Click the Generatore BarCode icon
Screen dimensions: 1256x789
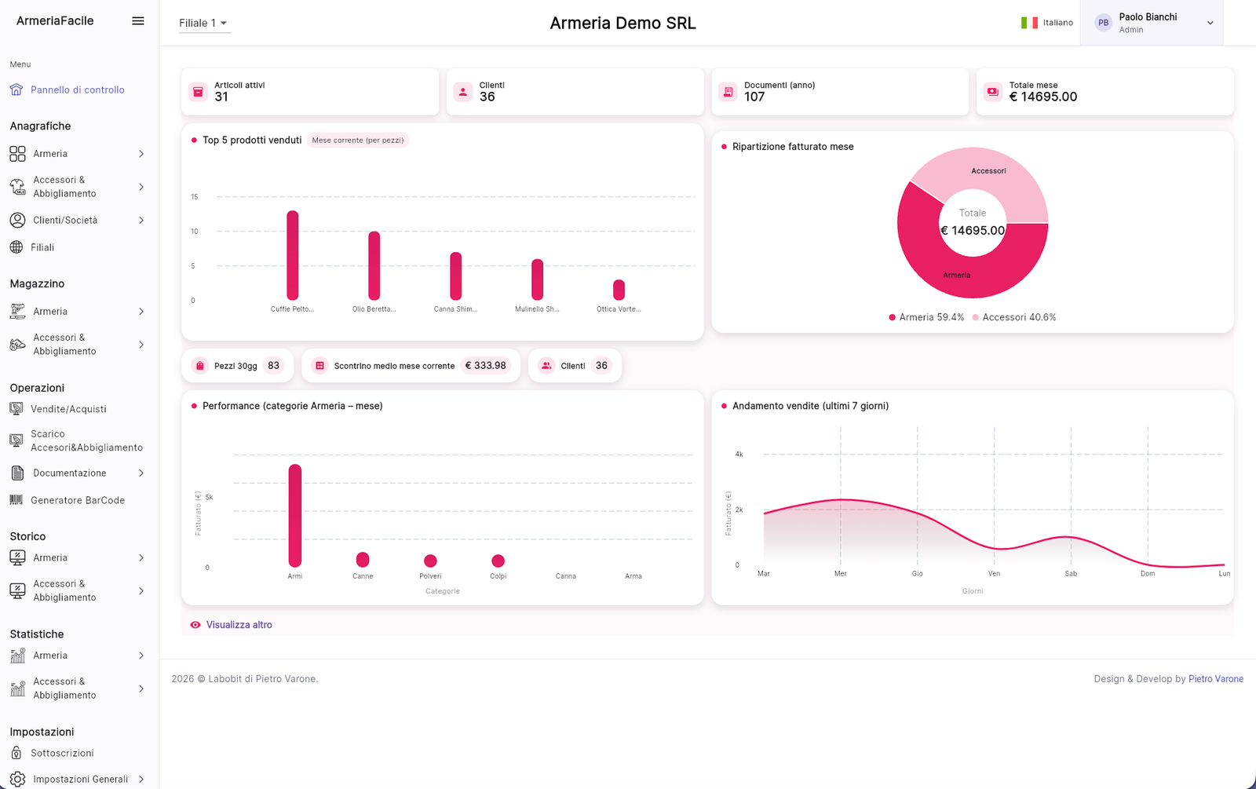(16, 500)
